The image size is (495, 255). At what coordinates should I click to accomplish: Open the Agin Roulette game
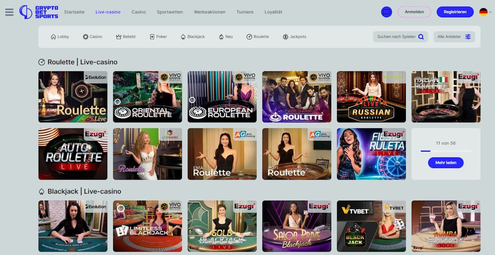click(x=297, y=154)
